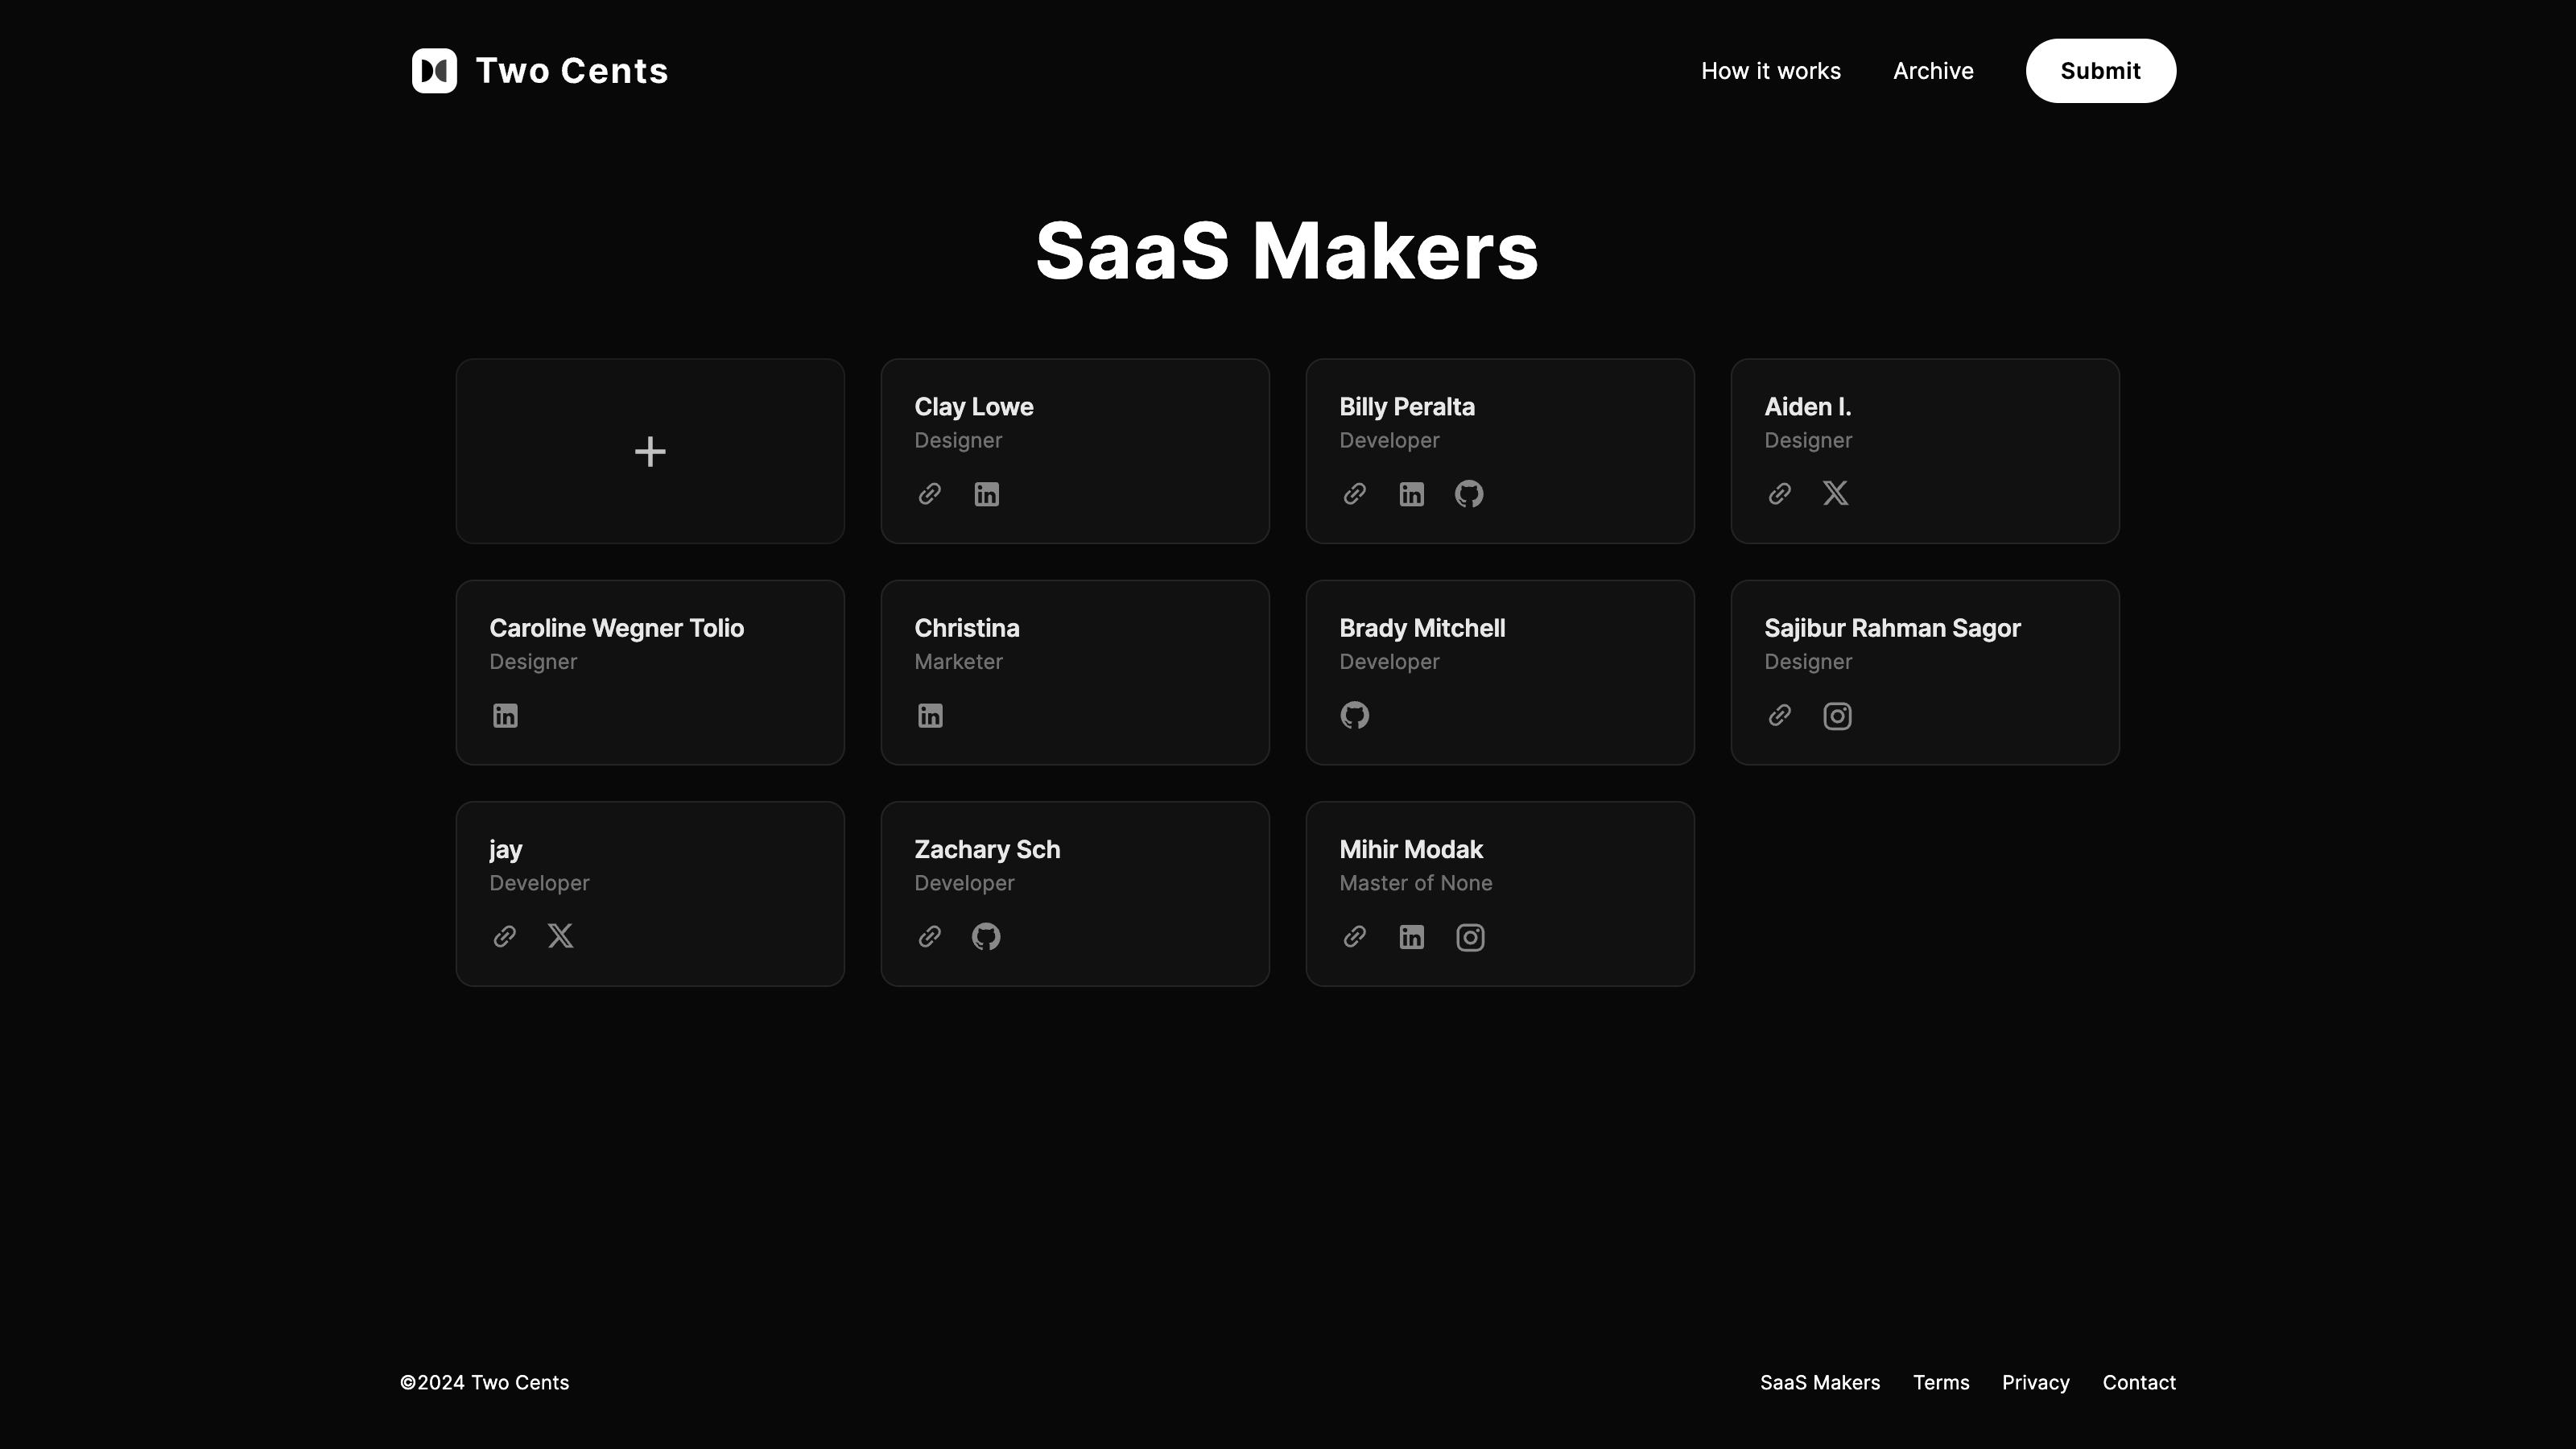Open jay's X (Twitter) icon

coord(560,936)
